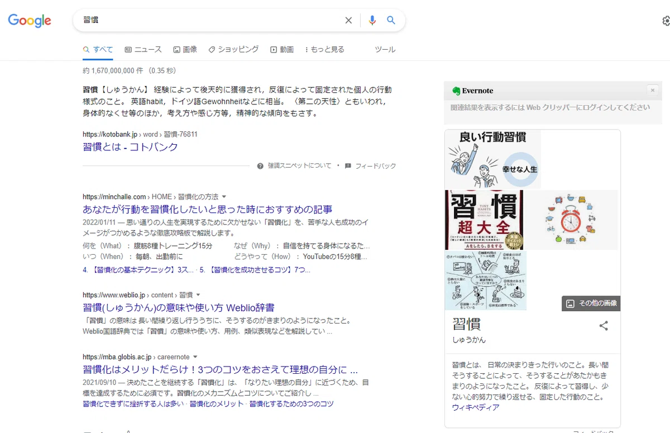
Task: Open the Weblio辞書 習慣 result
Action: tap(179, 308)
